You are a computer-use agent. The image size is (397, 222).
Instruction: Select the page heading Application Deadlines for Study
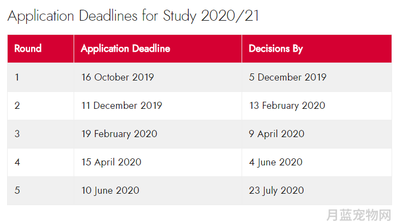(x=133, y=16)
